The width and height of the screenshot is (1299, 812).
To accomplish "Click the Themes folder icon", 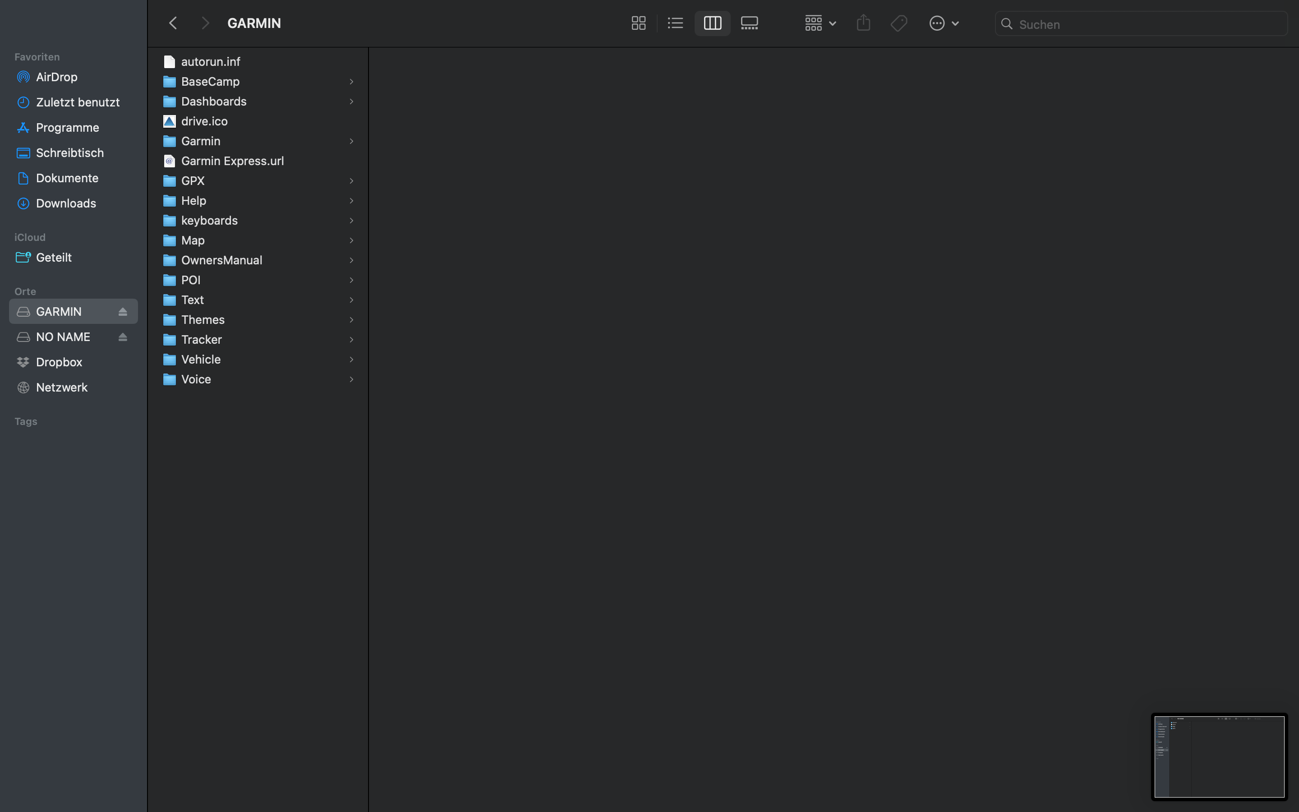I will [169, 320].
